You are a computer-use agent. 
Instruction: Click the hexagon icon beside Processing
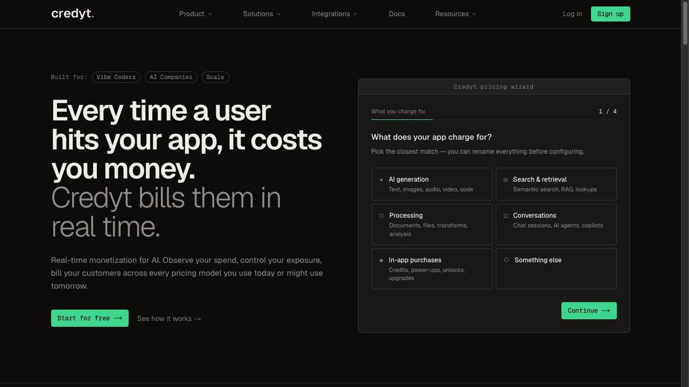tap(382, 216)
